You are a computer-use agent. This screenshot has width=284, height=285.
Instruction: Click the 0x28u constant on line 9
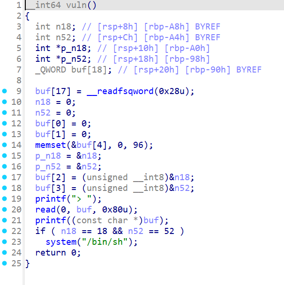point(172,91)
